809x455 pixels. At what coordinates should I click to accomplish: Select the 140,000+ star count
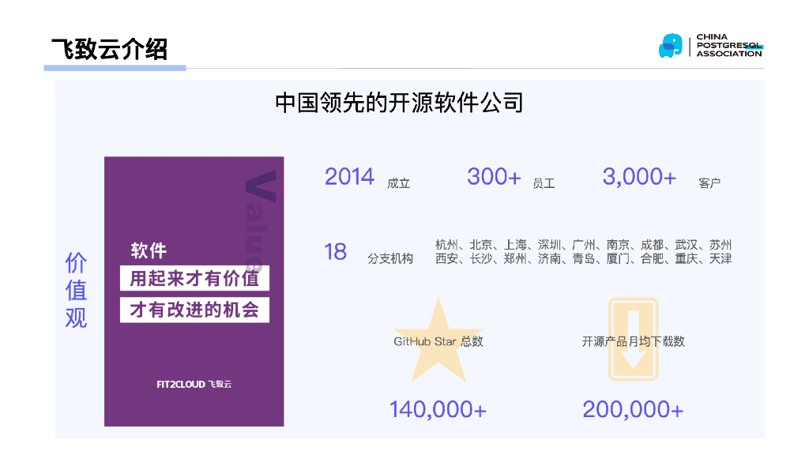point(438,409)
